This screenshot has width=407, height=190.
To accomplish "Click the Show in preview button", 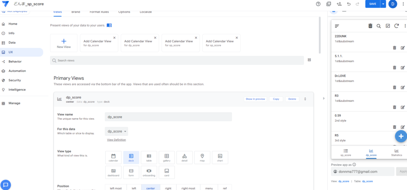I will point(256,99).
